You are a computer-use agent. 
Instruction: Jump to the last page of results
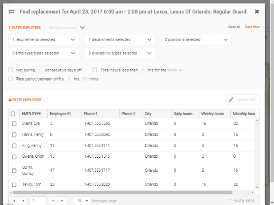tap(62, 201)
